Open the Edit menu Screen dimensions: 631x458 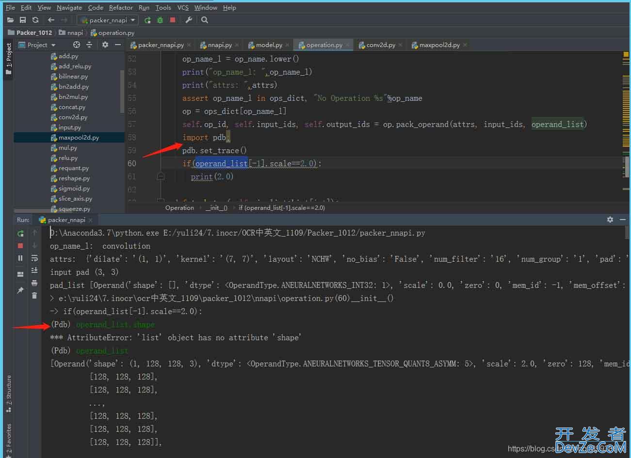pos(26,7)
